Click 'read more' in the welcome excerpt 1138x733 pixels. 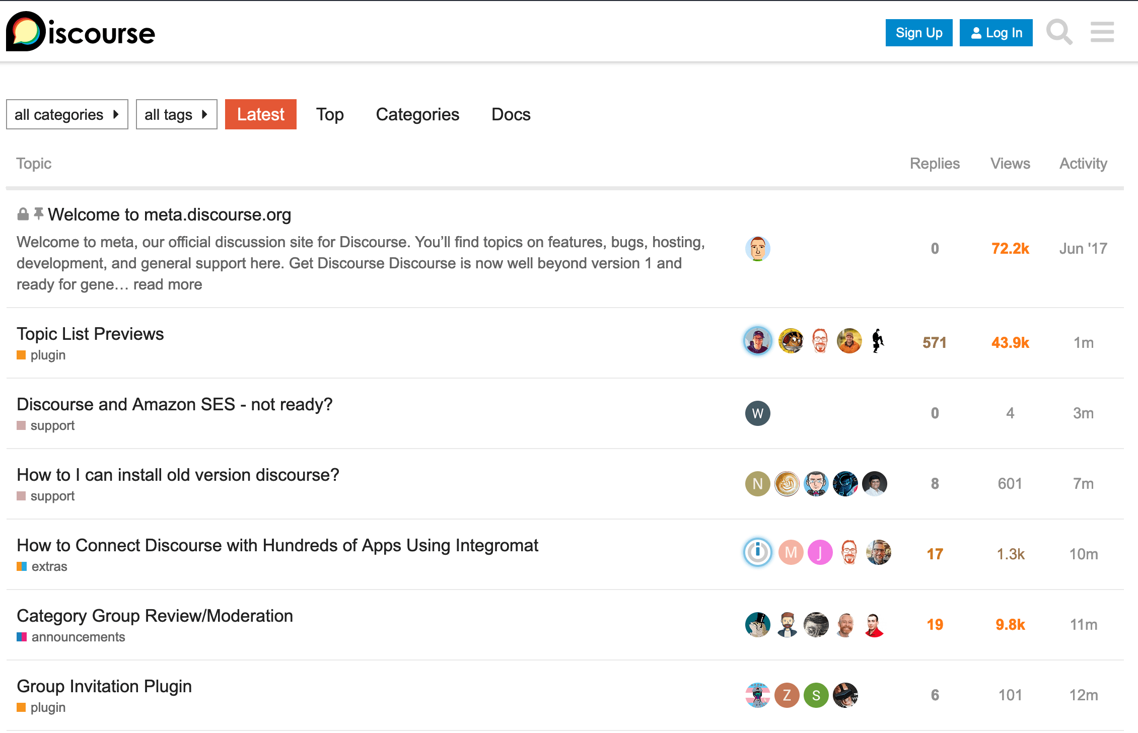pyautogui.click(x=168, y=284)
